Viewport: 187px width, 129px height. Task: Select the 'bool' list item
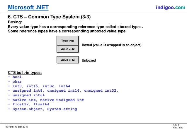17,77
